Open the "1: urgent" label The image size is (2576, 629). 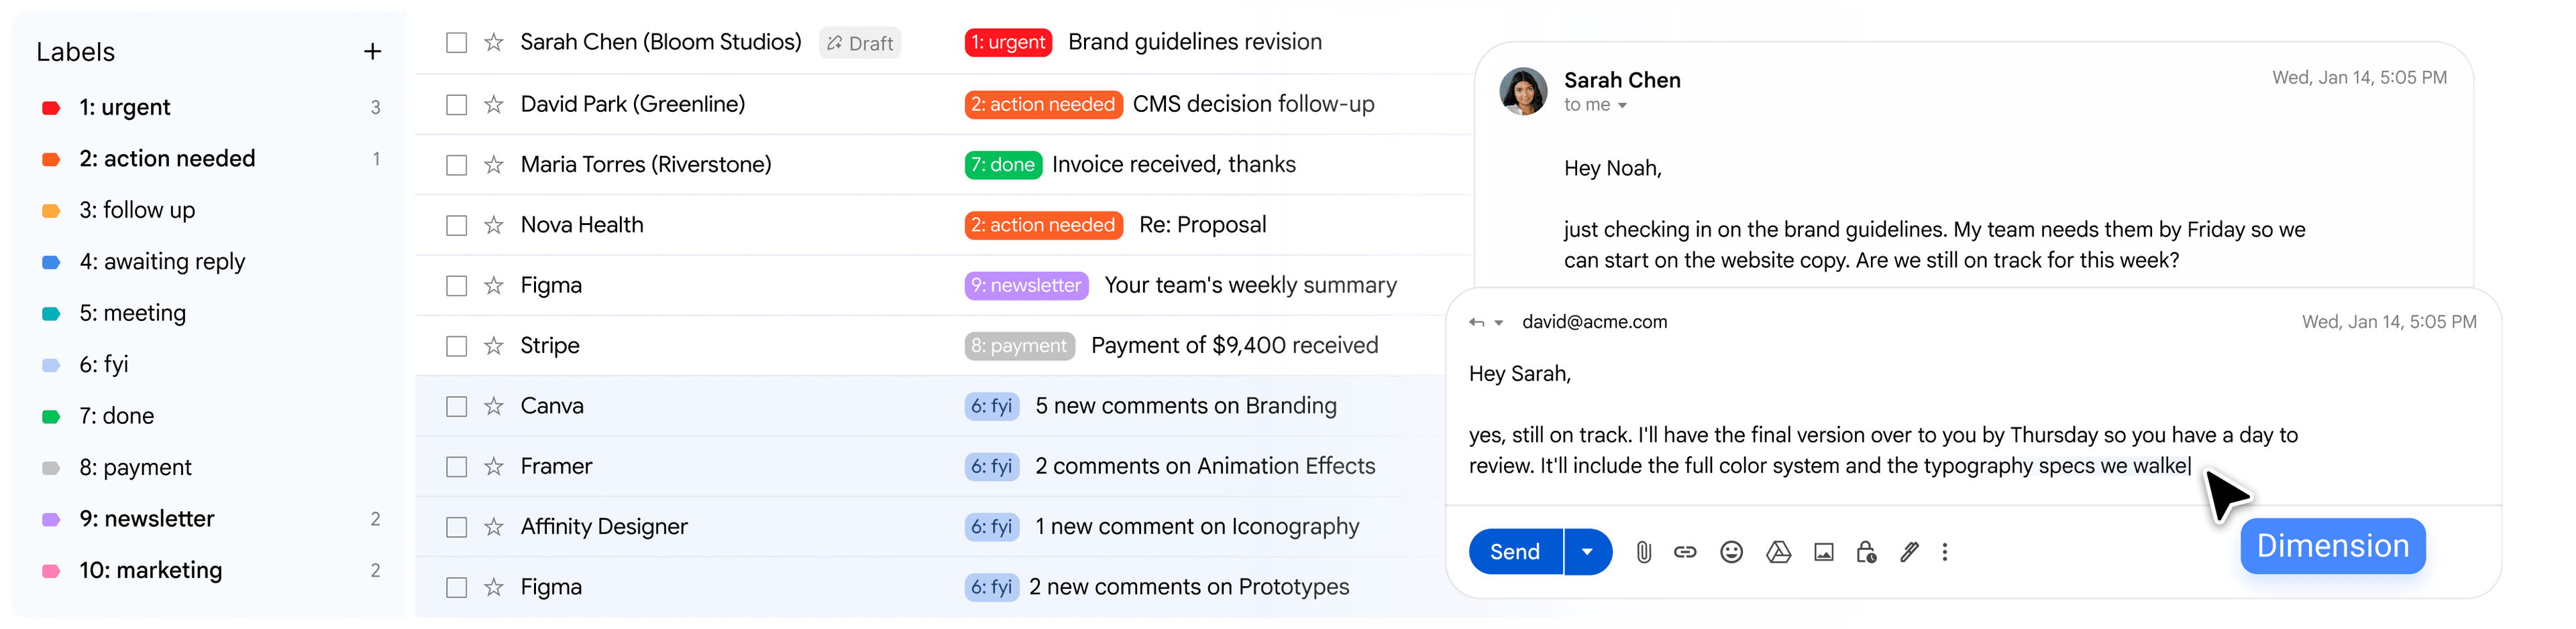[x=125, y=108]
